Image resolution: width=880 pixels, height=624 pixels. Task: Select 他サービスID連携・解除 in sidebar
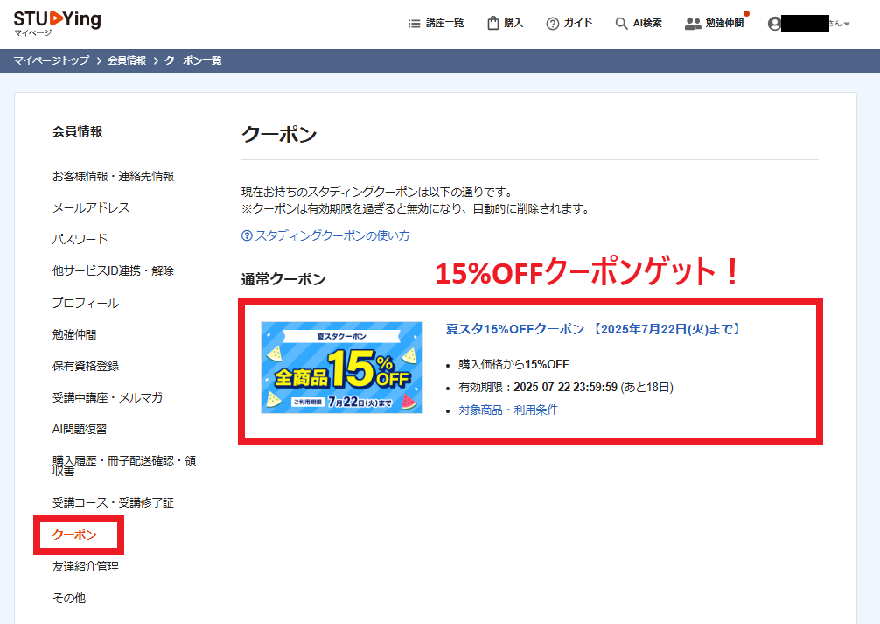[114, 270]
